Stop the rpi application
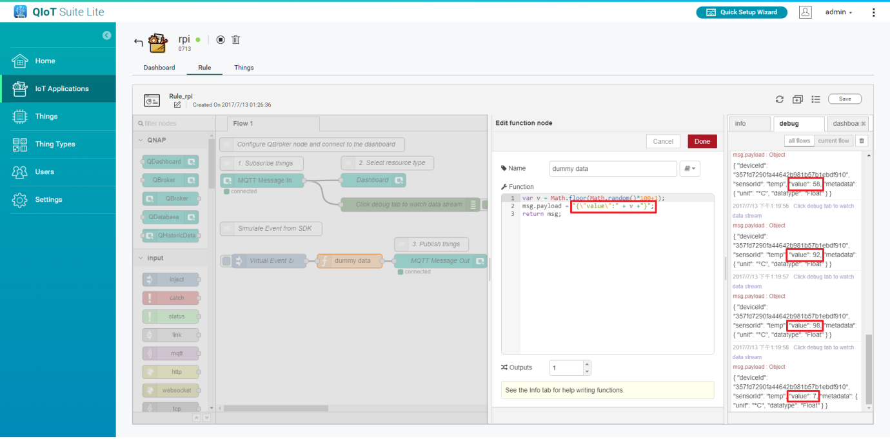 [x=221, y=40]
